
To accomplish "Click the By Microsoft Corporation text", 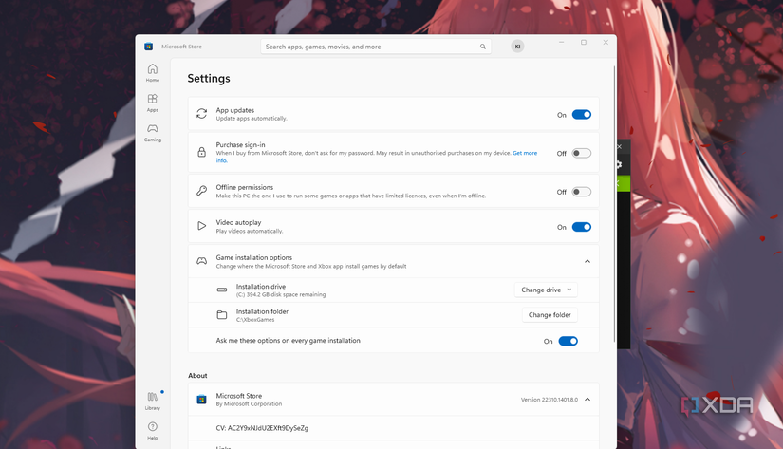I will 249,404.
